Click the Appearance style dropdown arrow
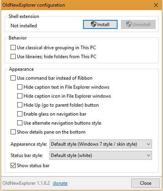 [148, 144]
